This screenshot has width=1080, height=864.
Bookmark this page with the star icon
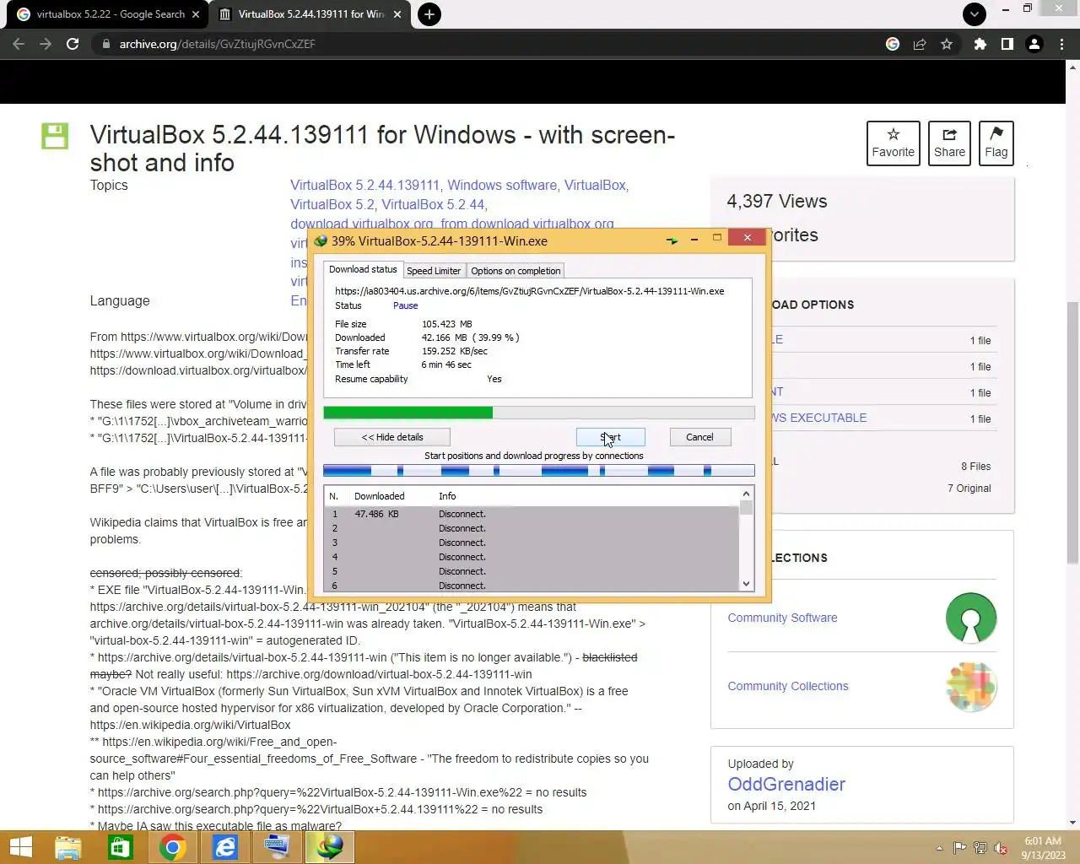[947, 44]
